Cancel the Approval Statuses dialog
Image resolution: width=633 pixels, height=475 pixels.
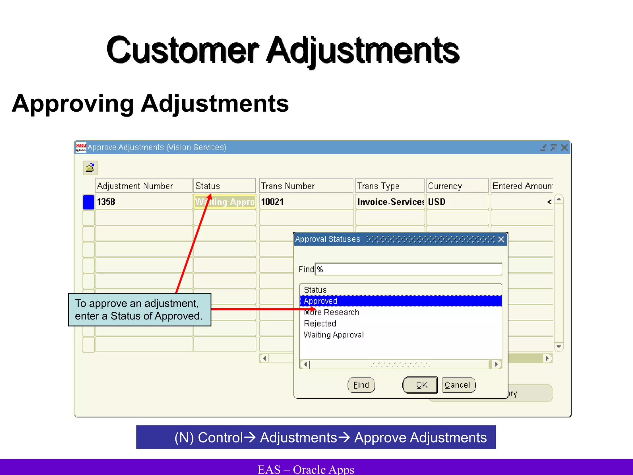tap(459, 385)
